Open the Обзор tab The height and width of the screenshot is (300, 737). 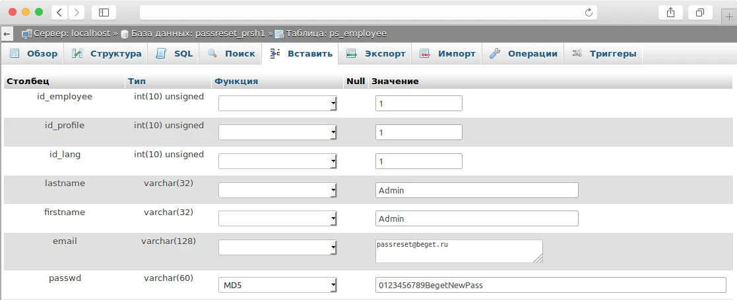point(34,54)
